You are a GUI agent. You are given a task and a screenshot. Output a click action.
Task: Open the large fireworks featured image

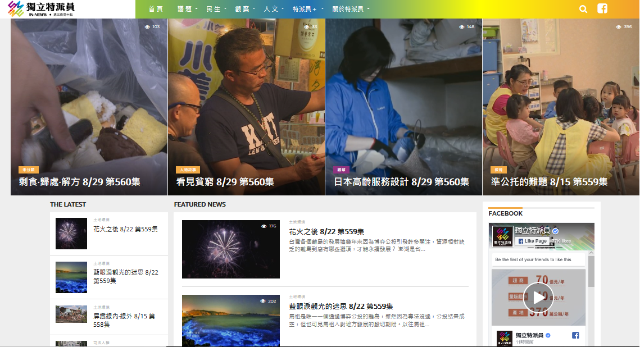click(x=231, y=249)
